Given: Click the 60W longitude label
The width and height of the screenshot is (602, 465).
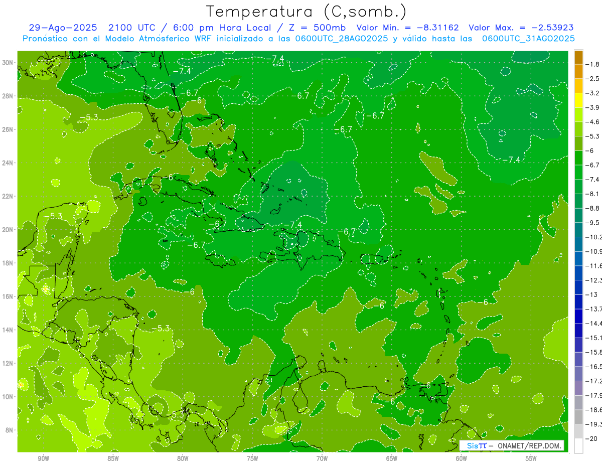Looking at the screenshot, I should point(462,458).
